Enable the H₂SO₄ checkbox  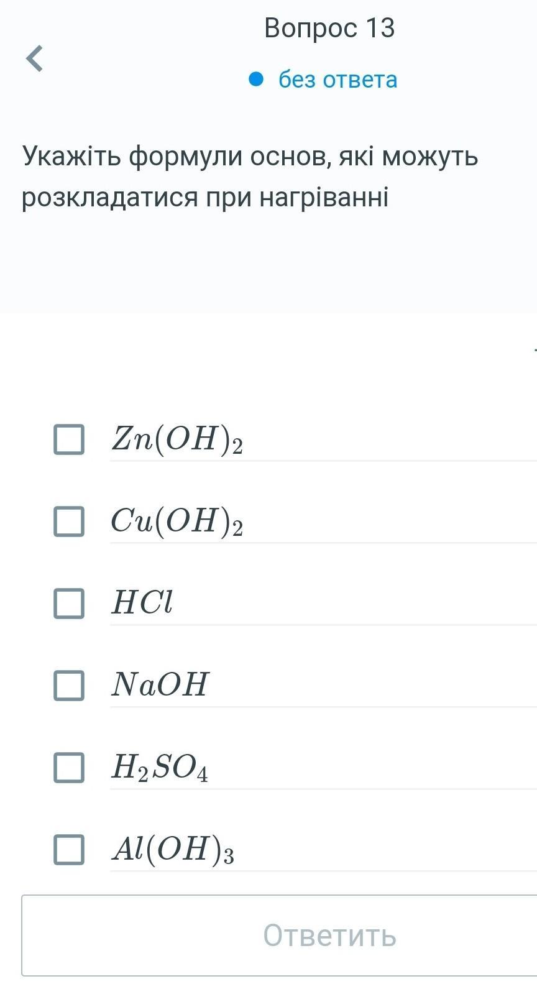(69, 767)
